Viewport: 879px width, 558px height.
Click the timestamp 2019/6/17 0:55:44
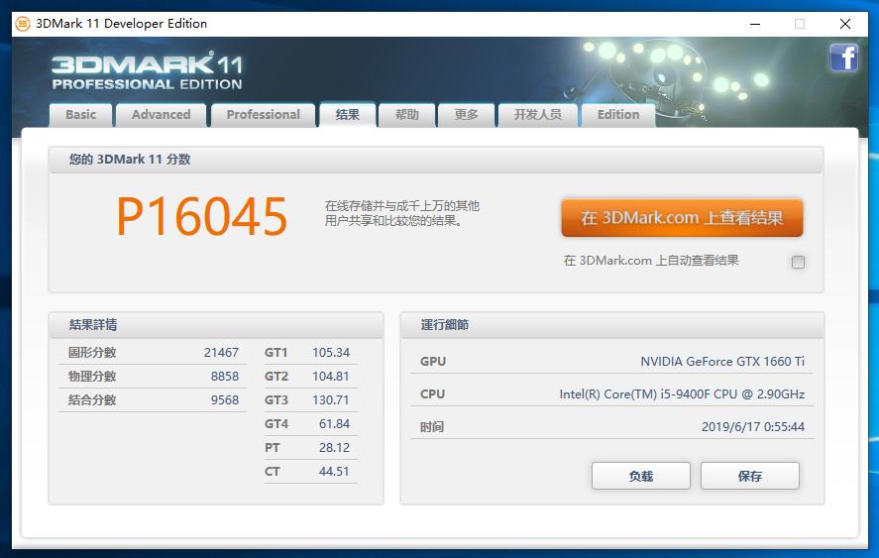(753, 427)
